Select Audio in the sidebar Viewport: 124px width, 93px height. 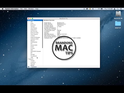click(32, 24)
